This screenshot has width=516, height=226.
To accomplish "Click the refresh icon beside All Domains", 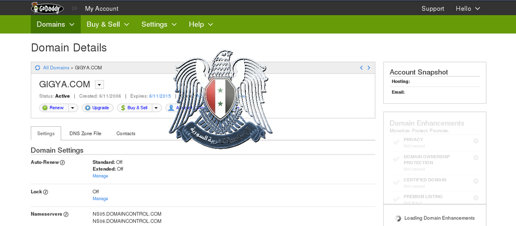I will (37, 68).
